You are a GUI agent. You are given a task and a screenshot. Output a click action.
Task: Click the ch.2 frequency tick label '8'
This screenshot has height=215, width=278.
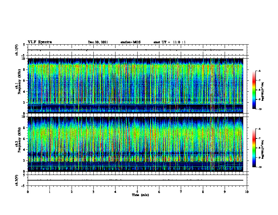(24, 128)
